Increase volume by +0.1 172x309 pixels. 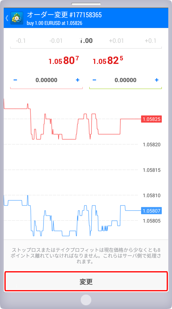pyautogui.click(x=150, y=41)
